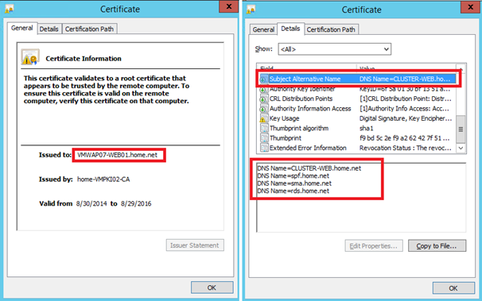
Task: Click the Key Usage warning icon
Action: [263, 118]
